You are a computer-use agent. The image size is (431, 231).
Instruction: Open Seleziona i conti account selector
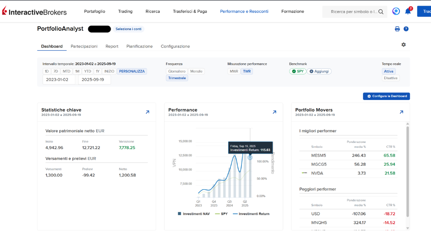pos(129,29)
